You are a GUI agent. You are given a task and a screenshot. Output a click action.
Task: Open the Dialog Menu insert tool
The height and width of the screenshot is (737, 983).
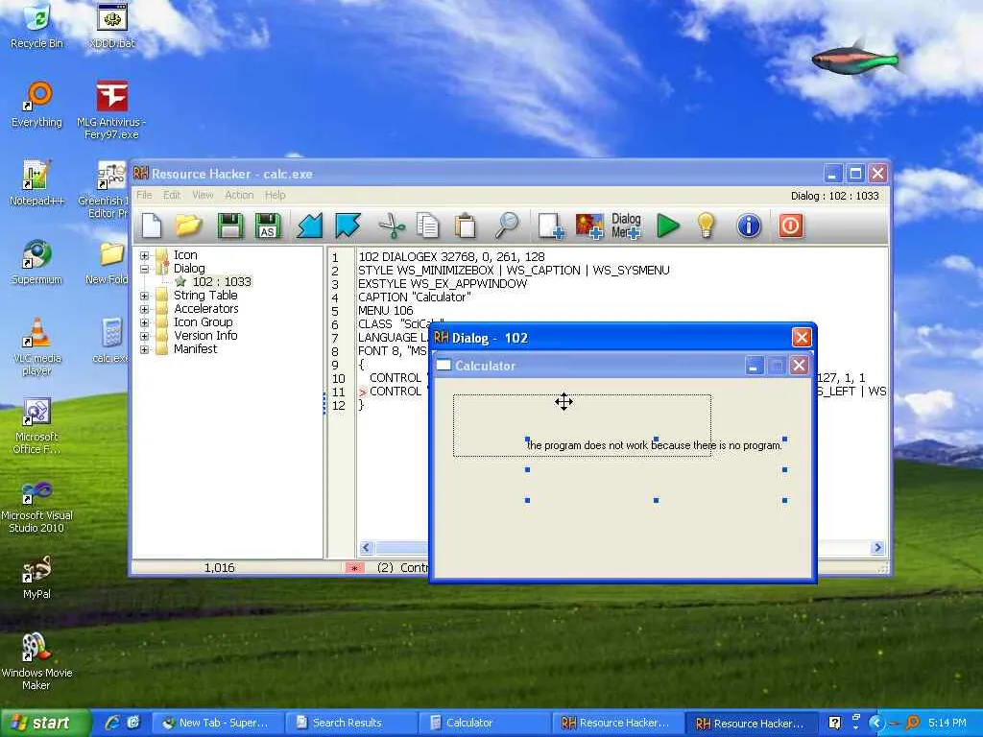626,226
